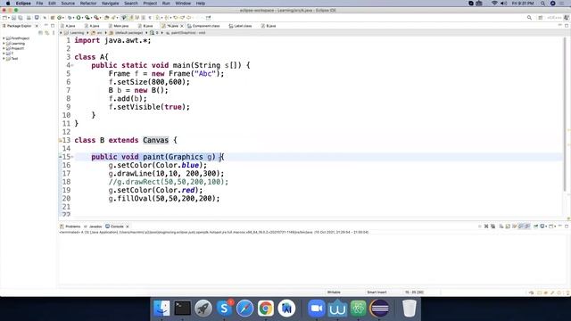This screenshot has width=571, height=321.
Task: Click the Save All toolbar icon
Action: pyautogui.click(x=21, y=18)
